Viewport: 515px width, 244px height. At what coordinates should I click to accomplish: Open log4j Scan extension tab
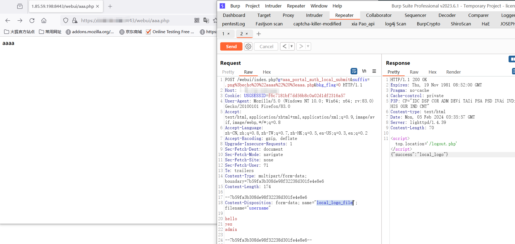(395, 24)
